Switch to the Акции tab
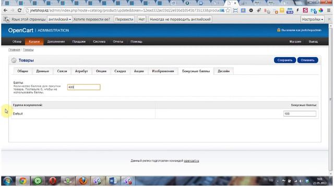 click(x=139, y=71)
